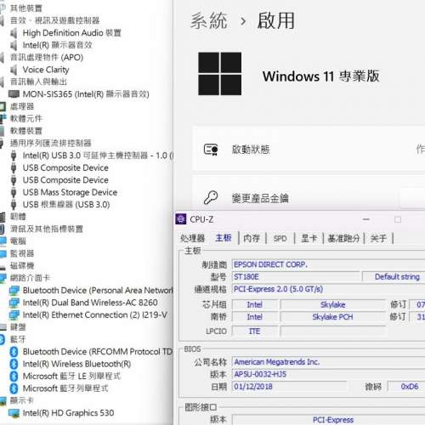
Task: Expand the 監視器 category
Action: pyautogui.click(x=22, y=253)
